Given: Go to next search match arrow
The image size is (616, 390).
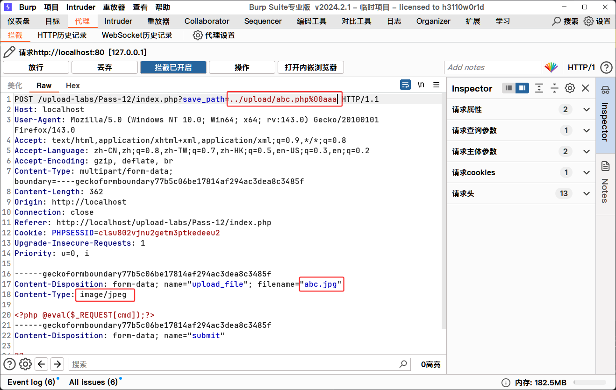Looking at the screenshot, I should pyautogui.click(x=57, y=364).
